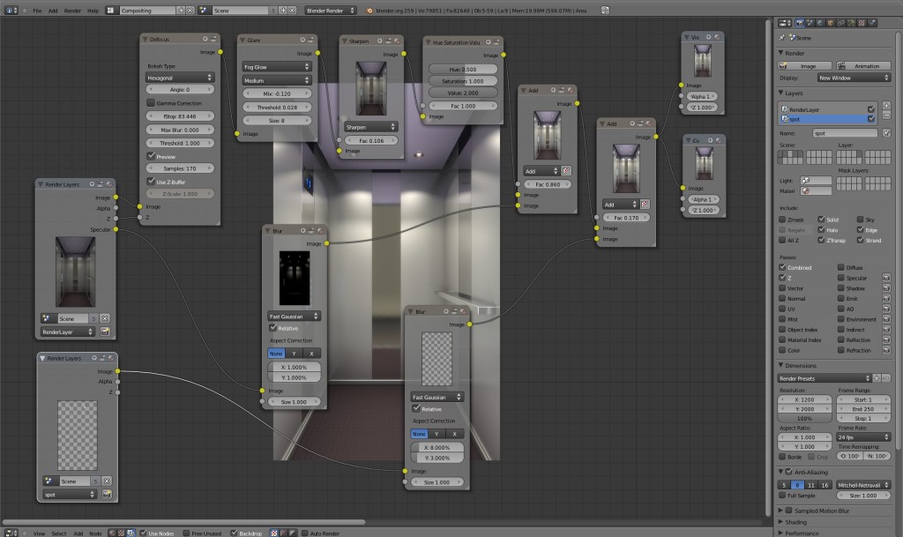The width and height of the screenshot is (903, 537).
Task: Open the Mitchell-Netravali filter dropdown
Action: tap(863, 485)
